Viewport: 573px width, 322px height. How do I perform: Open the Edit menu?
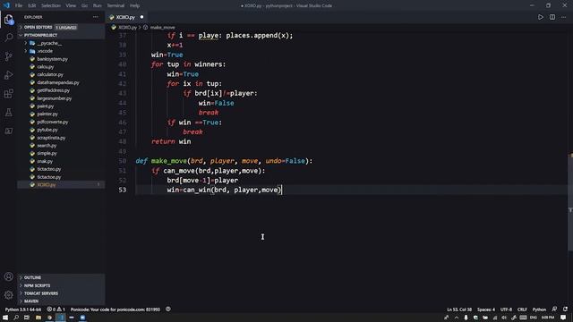click(32, 5)
